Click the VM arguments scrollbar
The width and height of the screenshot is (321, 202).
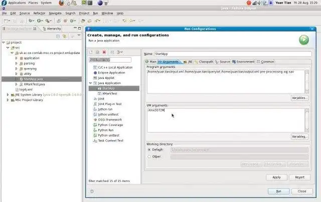(307, 120)
